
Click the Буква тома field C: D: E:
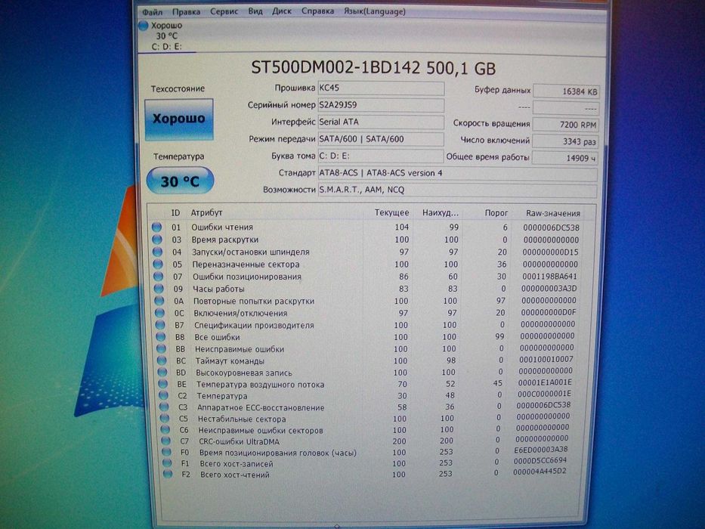[x=381, y=156]
